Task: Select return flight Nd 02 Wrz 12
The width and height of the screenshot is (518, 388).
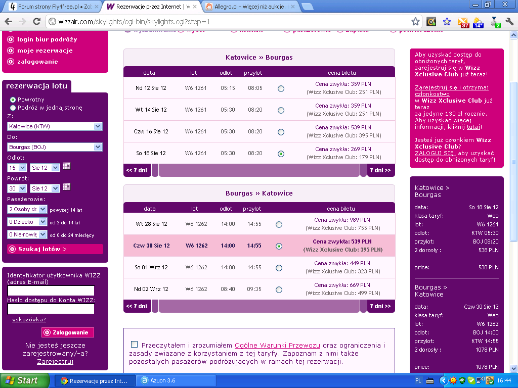Action: (279, 289)
